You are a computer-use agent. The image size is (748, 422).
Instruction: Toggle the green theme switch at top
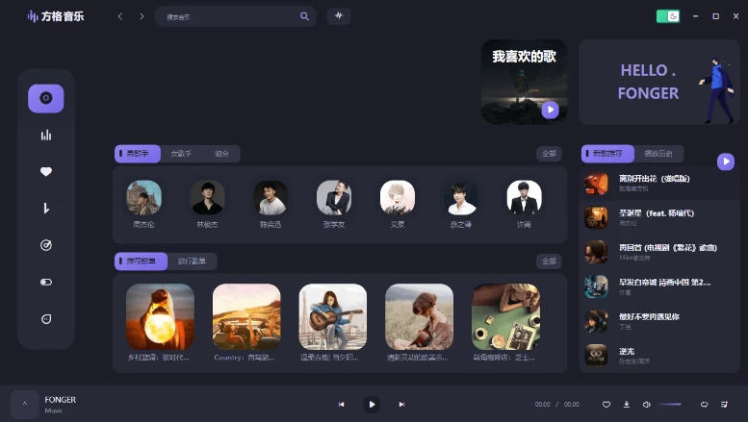668,16
